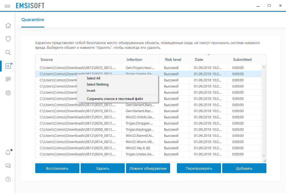Image resolution: width=286 pixels, height=193 pixels.
Task: Select row with 0014_0812 file
Action: click(149, 142)
